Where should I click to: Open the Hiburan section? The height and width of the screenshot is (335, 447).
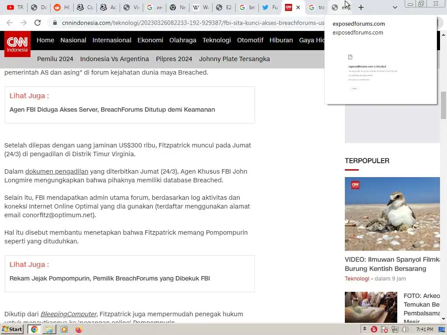(x=281, y=40)
